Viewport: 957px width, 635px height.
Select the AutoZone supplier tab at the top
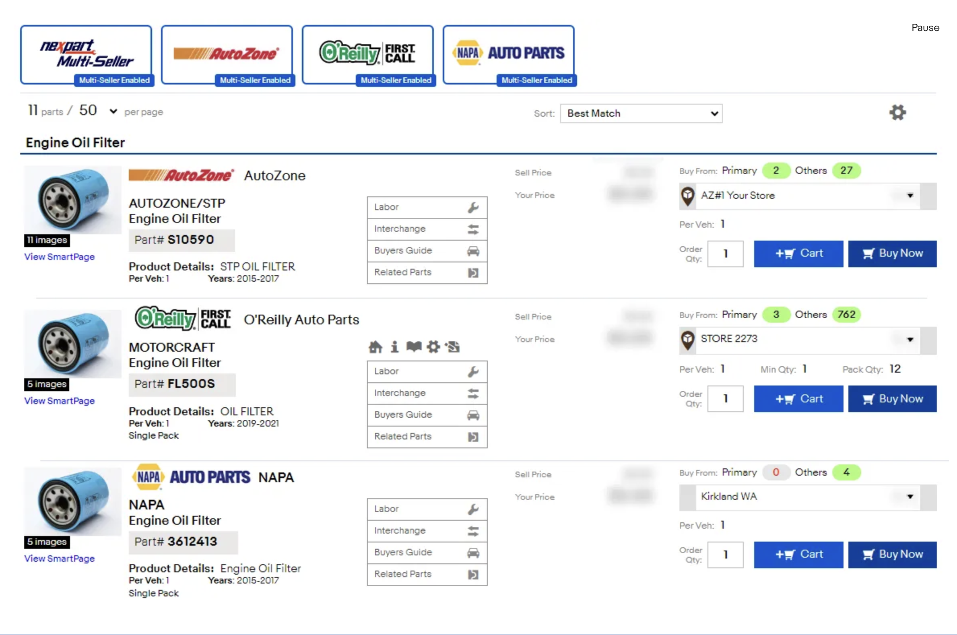click(227, 55)
